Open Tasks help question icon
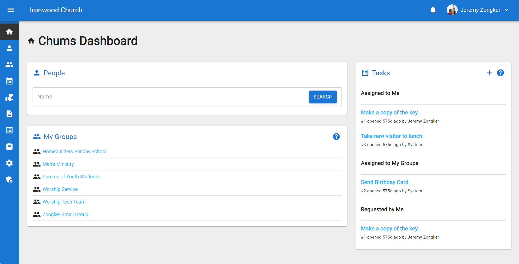This screenshot has width=519, height=264. point(500,73)
